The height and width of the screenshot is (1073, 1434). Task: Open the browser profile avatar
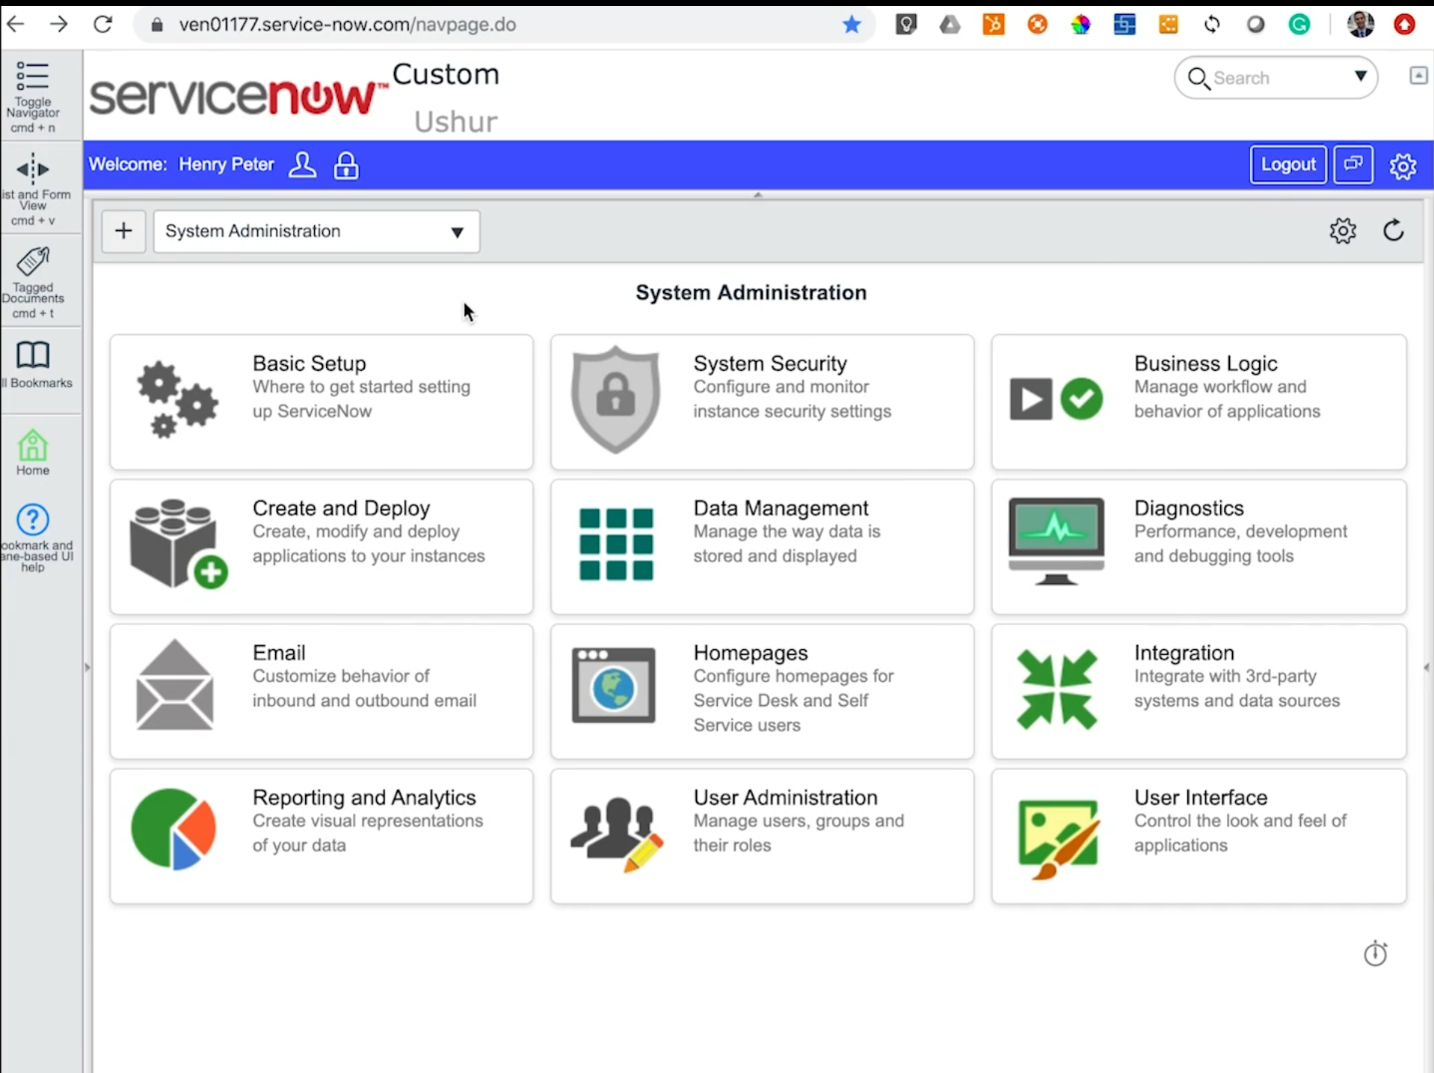(x=1360, y=25)
